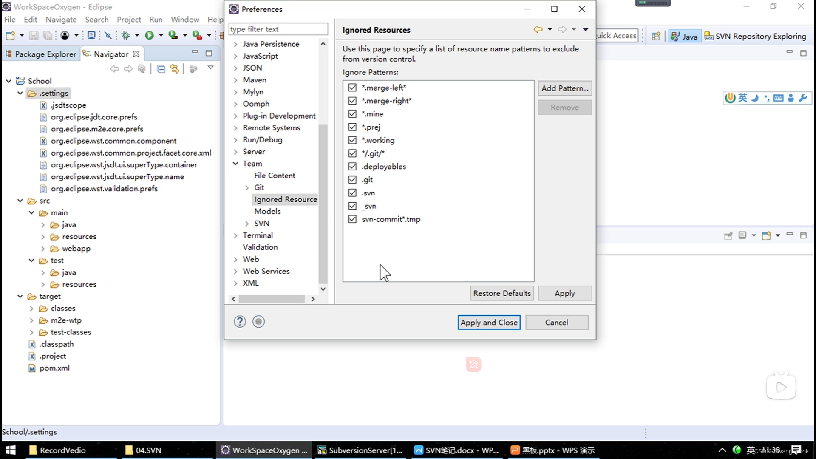Select the Navigator tab
This screenshot has height=459, width=816.
(x=111, y=54)
